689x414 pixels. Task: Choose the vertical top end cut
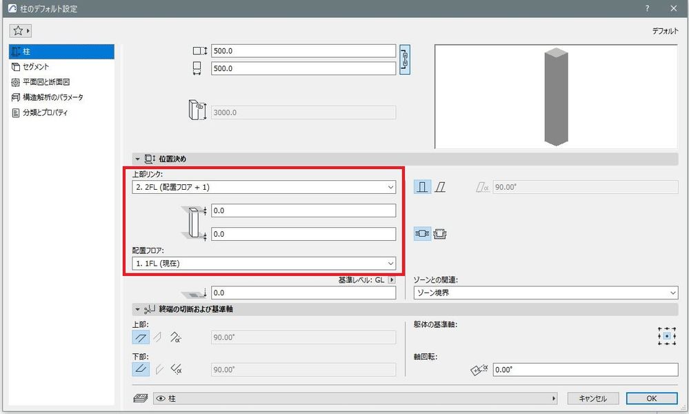(x=158, y=337)
